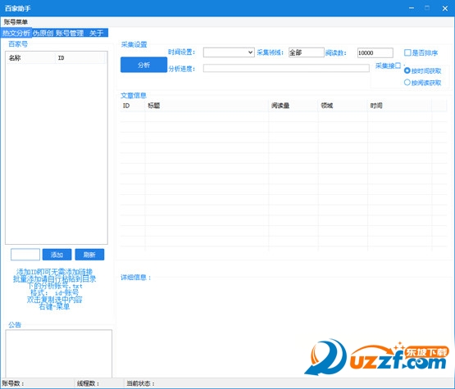Click the 时间 column header
The width and height of the screenshot is (455, 389).
tap(399, 106)
